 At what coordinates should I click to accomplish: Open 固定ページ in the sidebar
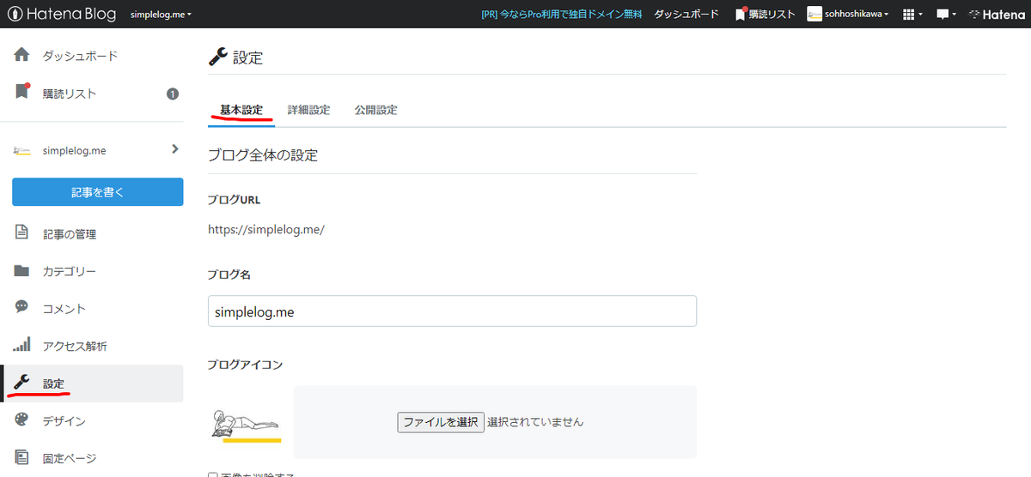[70, 458]
